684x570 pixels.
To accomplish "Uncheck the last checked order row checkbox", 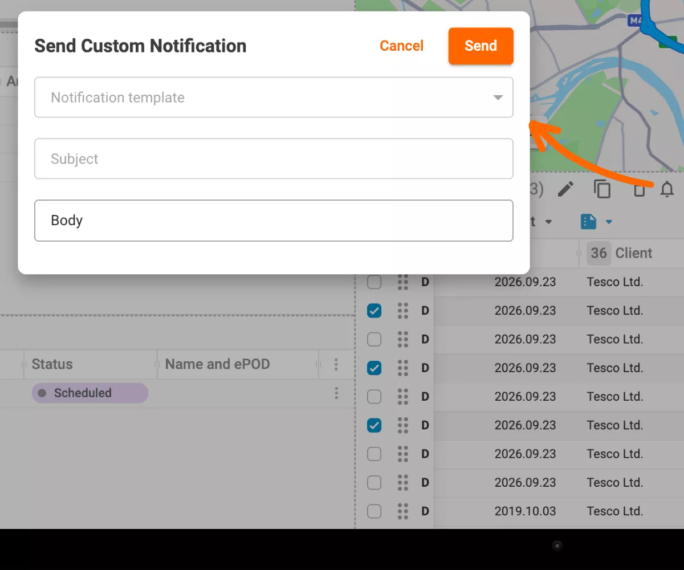I will pos(374,425).
